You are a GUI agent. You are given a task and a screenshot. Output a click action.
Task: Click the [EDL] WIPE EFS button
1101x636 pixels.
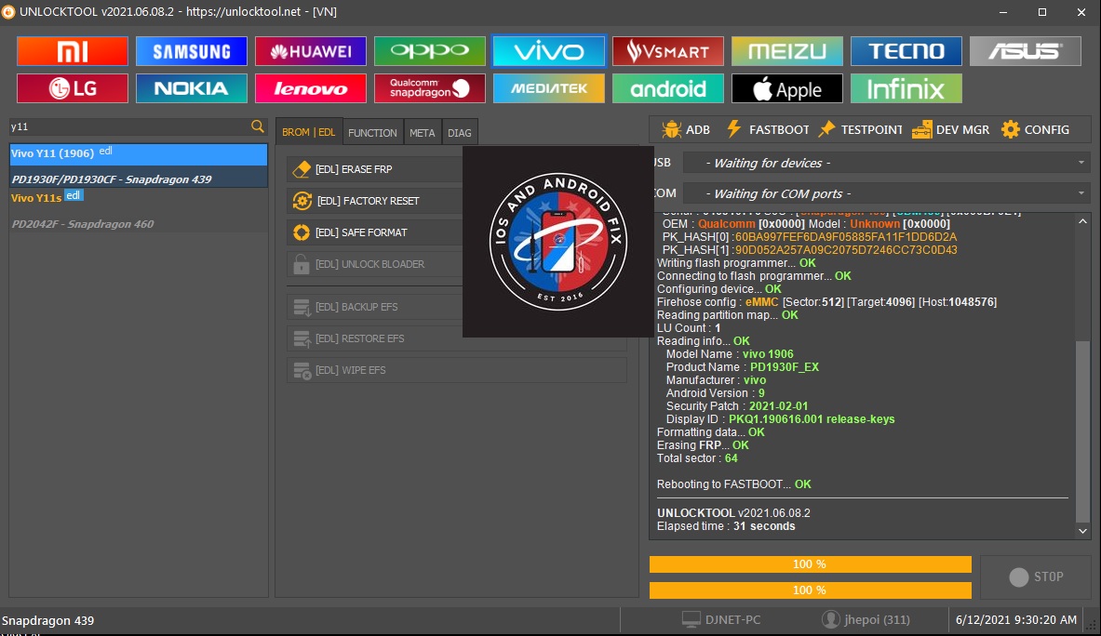[456, 369]
